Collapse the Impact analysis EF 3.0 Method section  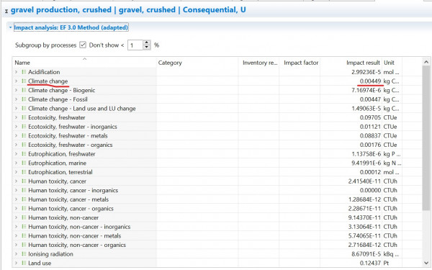click(x=10, y=27)
